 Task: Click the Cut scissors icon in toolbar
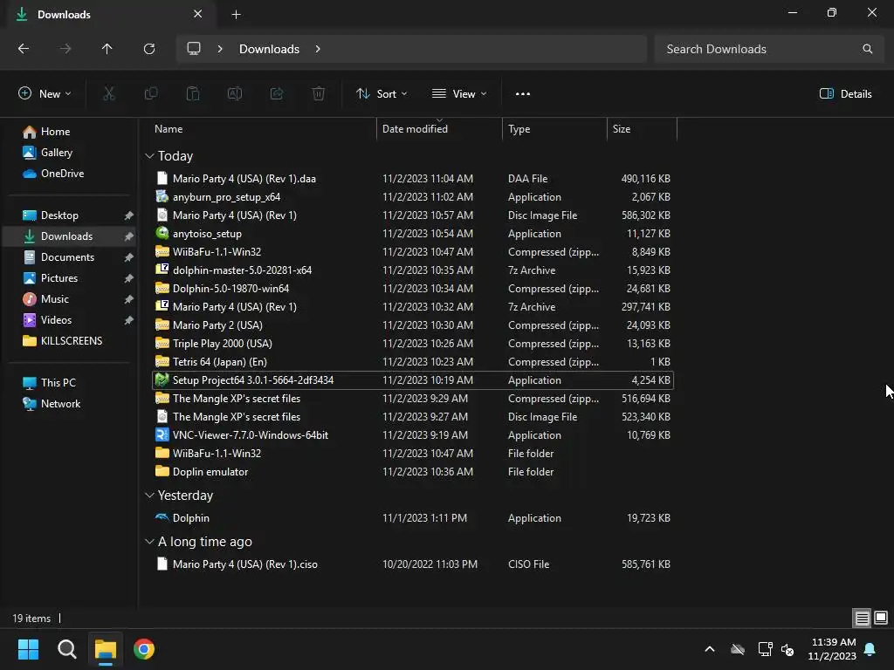(108, 93)
